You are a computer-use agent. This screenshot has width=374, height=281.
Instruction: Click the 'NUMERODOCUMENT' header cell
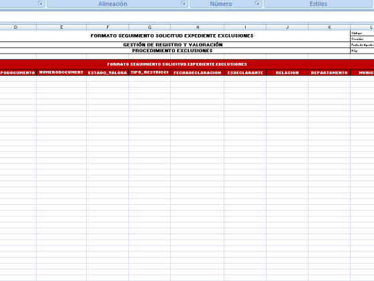61,72
